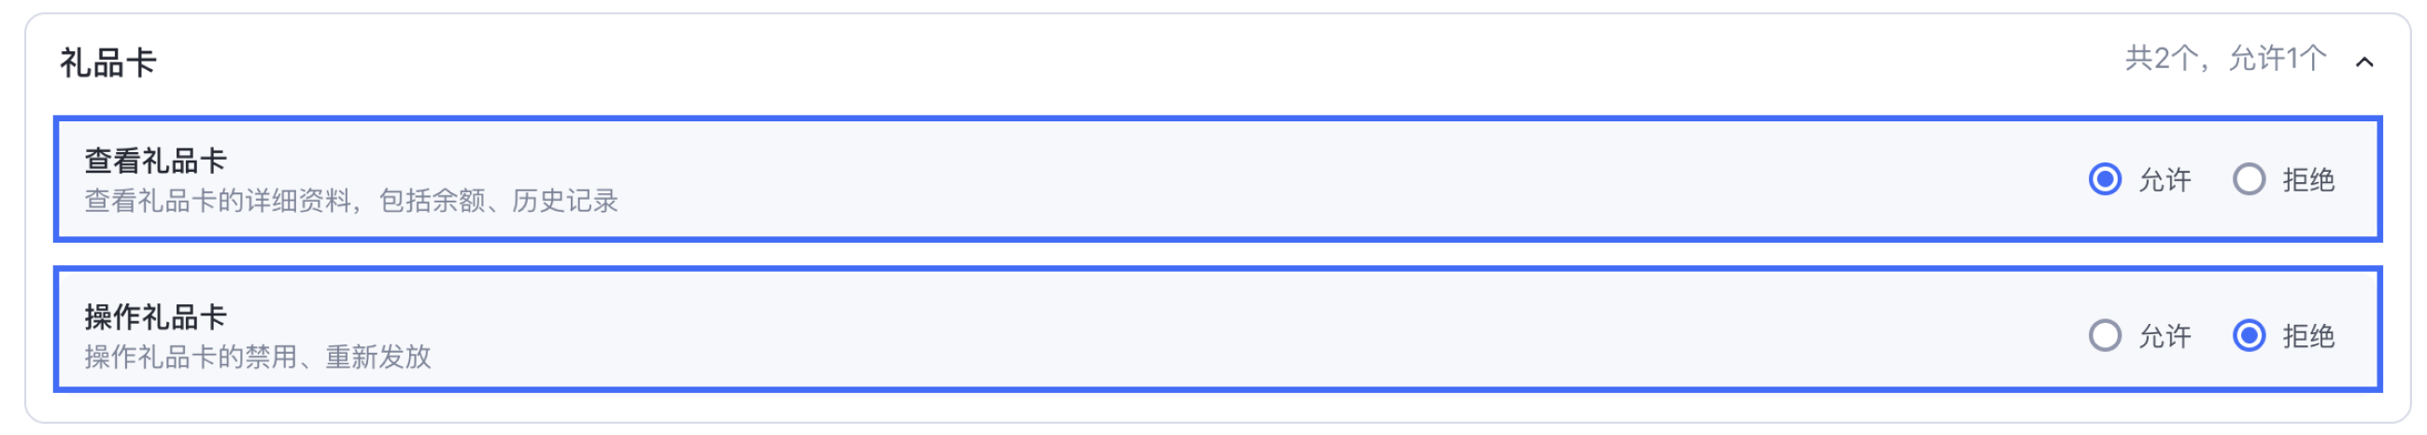
Task: Select 拒绝 radio for 查看礼品卡
Action: click(x=2248, y=179)
